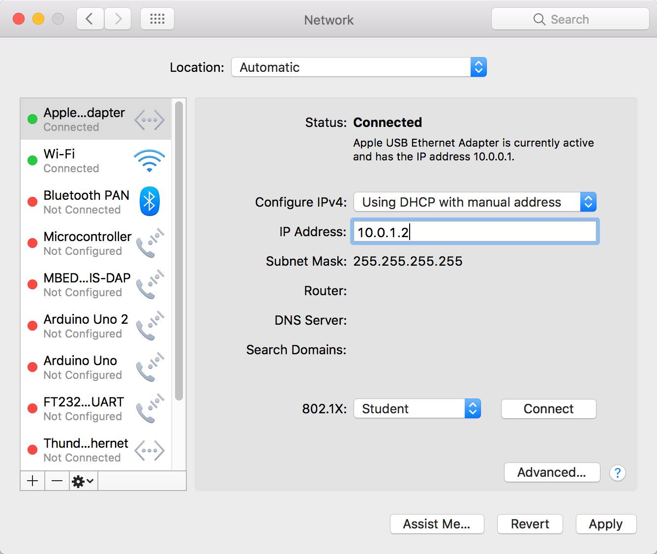
Task: Open the 802.1X Student dropdown
Action: 417,409
